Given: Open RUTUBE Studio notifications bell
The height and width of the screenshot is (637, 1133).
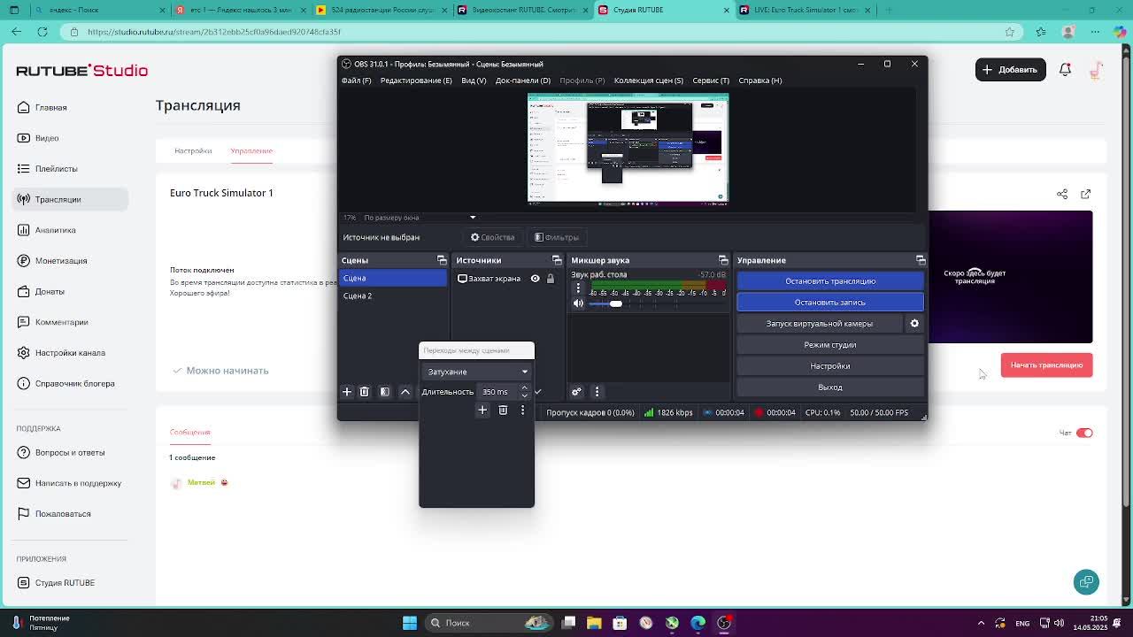Looking at the screenshot, I should [1065, 70].
